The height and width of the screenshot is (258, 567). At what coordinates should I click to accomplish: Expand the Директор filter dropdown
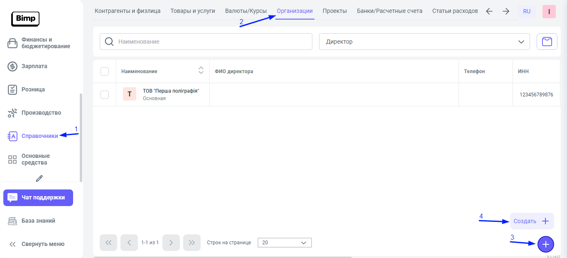click(424, 42)
